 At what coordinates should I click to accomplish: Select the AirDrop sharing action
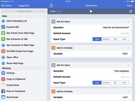[x=24, y=73]
